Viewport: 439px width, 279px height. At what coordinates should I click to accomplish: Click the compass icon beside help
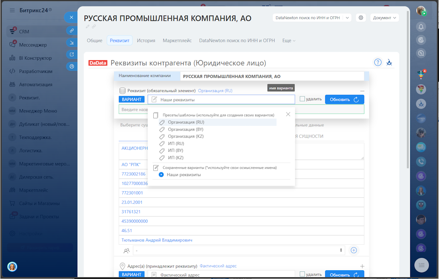pyautogui.click(x=389, y=63)
